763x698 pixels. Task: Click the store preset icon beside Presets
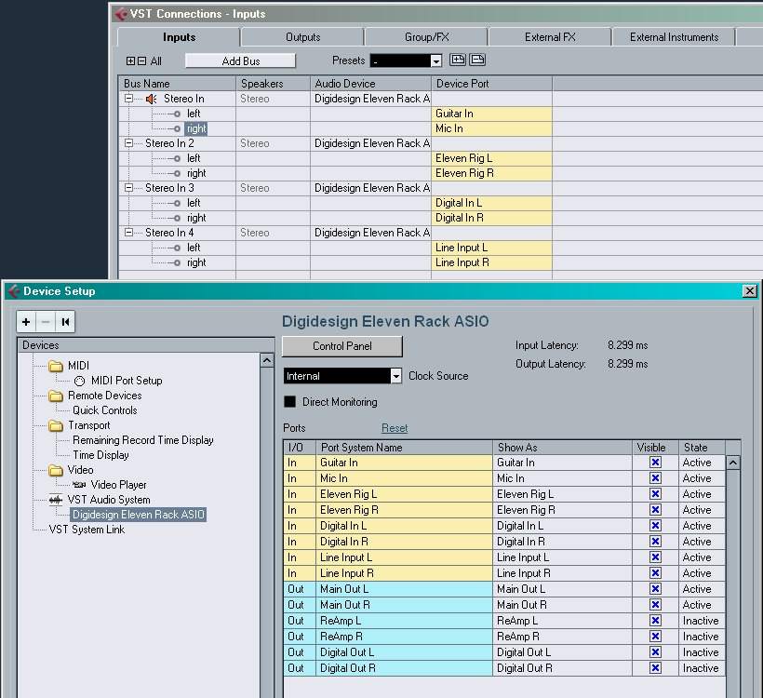458,60
